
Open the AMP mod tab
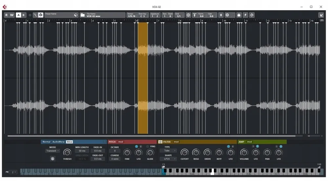249,142
